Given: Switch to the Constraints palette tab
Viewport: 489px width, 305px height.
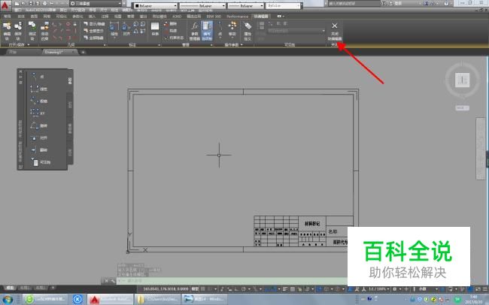Looking at the screenshot, I should (70, 152).
